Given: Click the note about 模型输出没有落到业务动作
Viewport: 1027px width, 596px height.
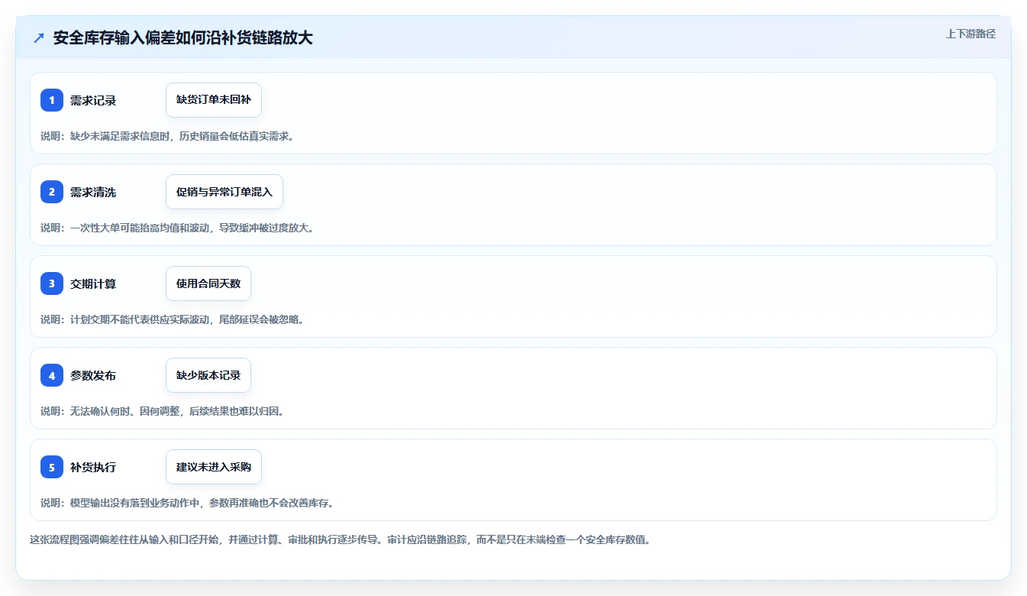Looking at the screenshot, I should pos(187,503).
